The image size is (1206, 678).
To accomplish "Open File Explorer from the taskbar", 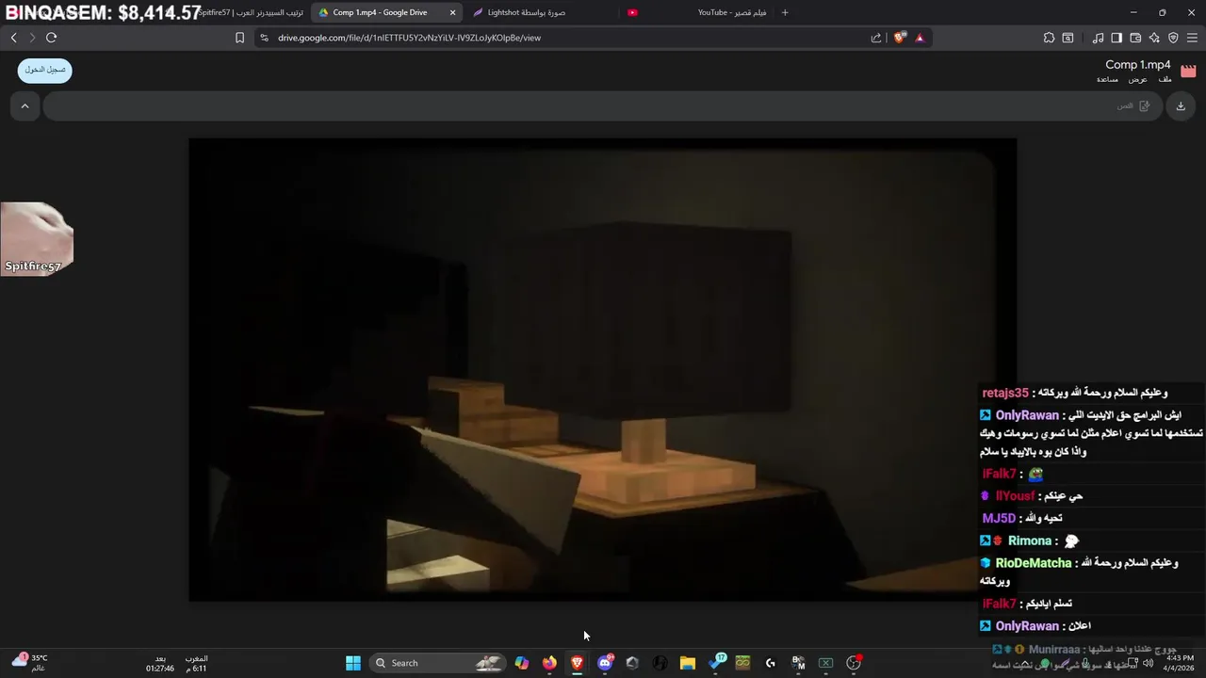I will click(x=688, y=663).
